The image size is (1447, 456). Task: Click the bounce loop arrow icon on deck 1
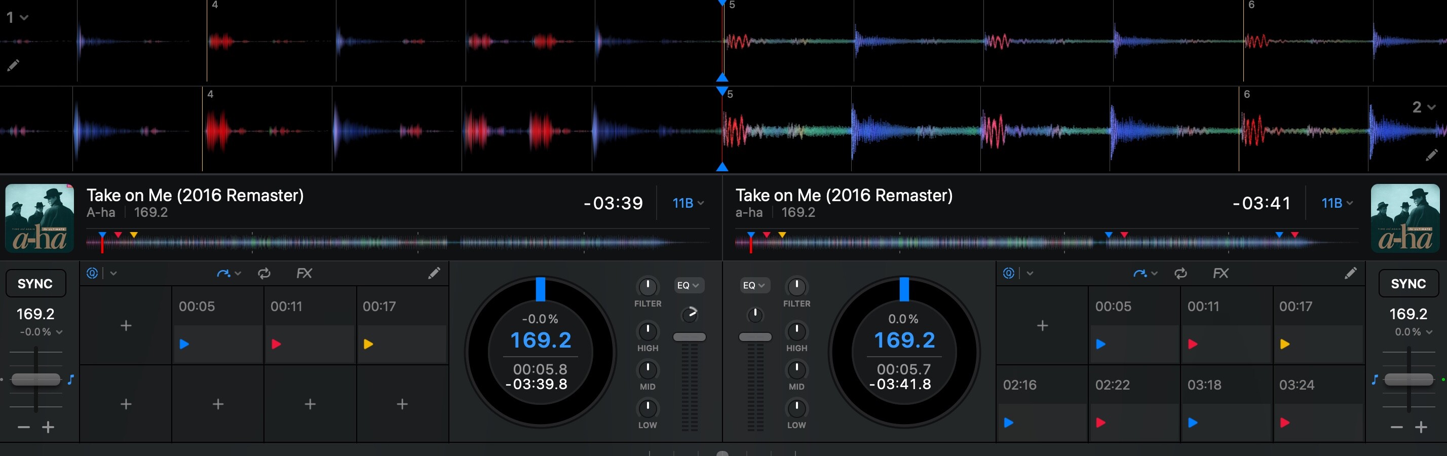pyautogui.click(x=223, y=274)
